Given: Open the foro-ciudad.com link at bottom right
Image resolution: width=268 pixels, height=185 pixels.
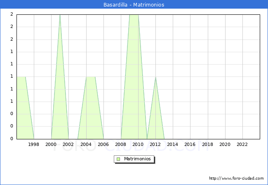Looking at the screenshot, I should pos(236,178).
